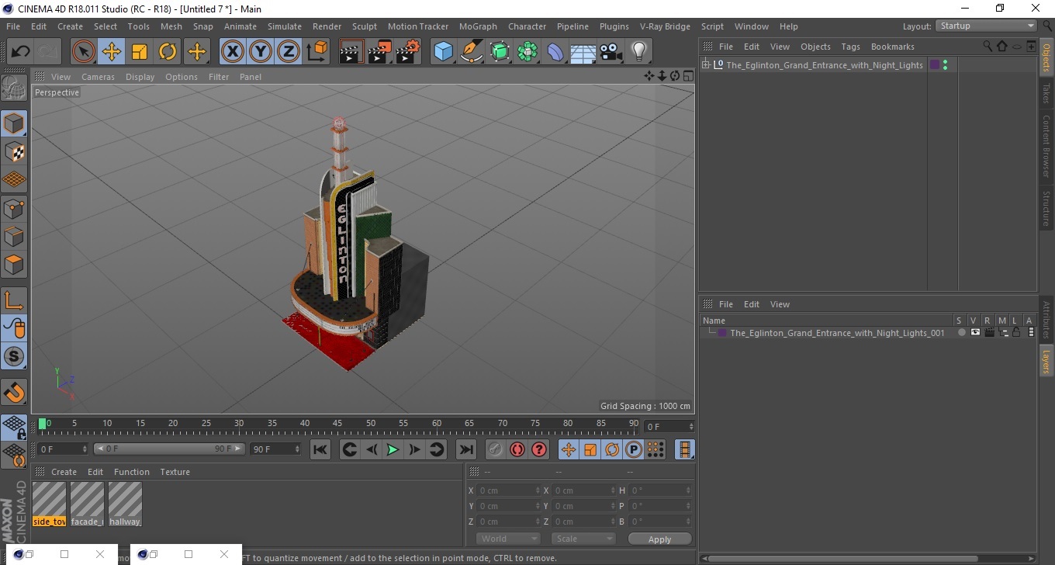
Task: Go to start of animation
Action: coord(320,449)
